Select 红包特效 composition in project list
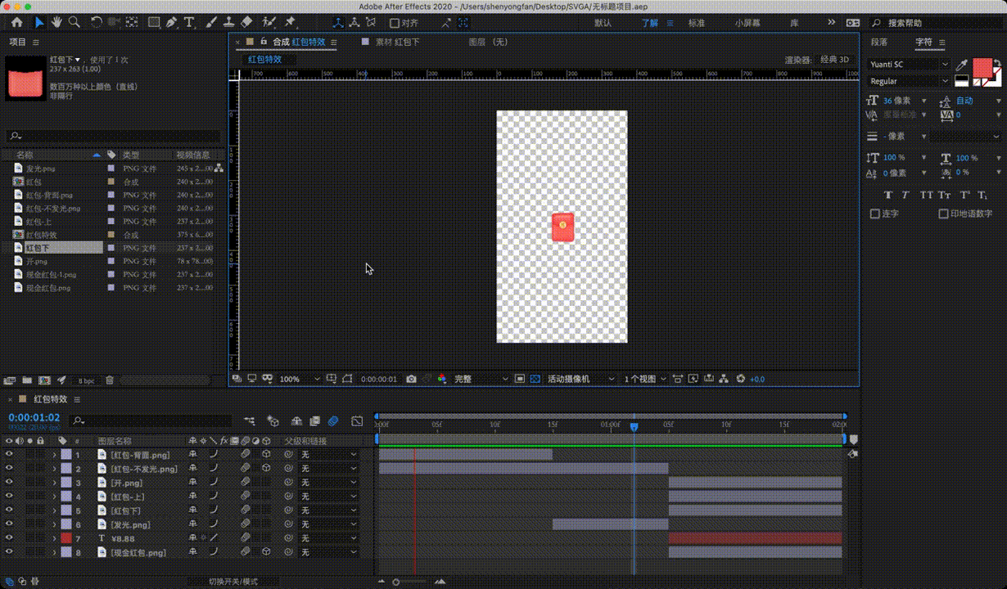Viewport: 1007px width, 589px height. coord(41,235)
